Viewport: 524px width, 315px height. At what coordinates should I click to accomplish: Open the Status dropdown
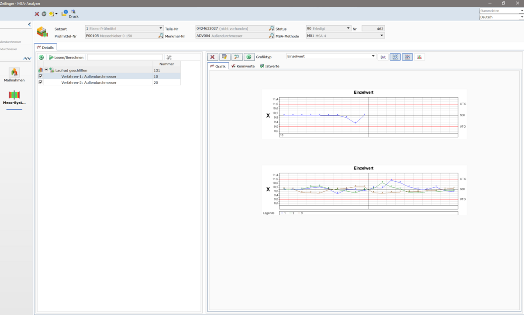click(348, 28)
